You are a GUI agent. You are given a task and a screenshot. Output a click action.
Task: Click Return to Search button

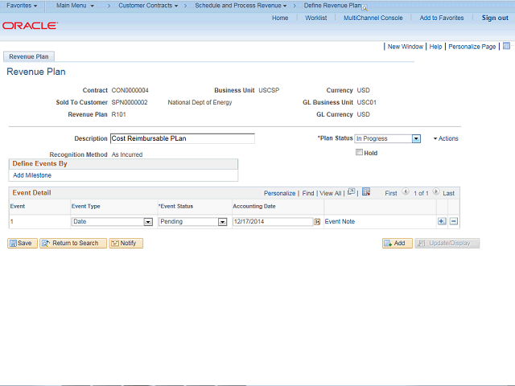[x=73, y=243]
